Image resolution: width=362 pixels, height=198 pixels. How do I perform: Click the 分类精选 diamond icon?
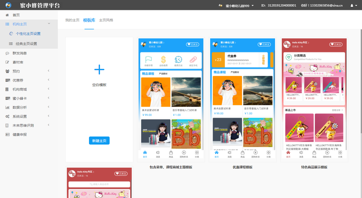(x=289, y=57)
